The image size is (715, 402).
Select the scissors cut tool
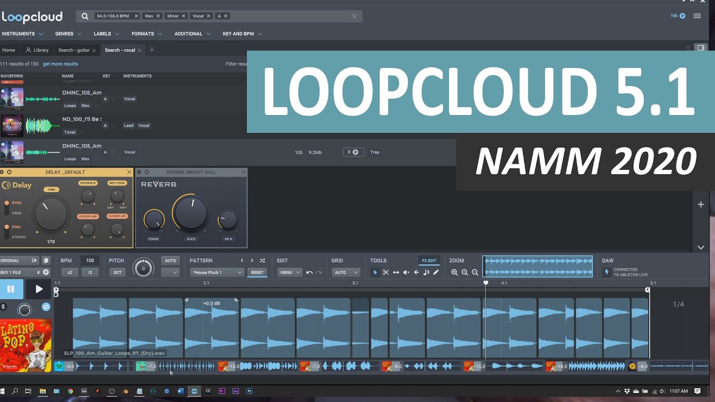[x=385, y=272]
